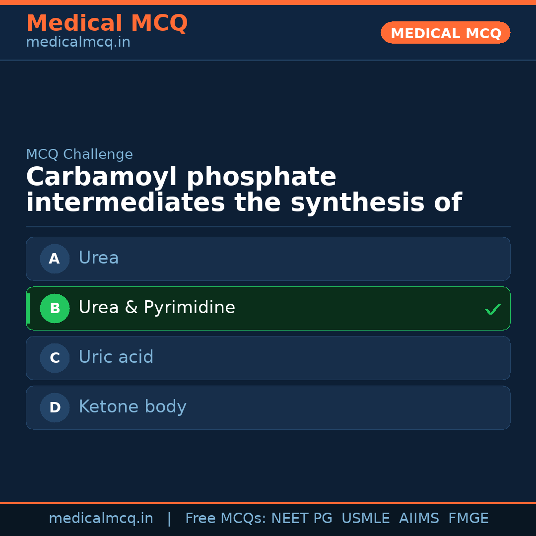Click "FMGE" in the footer

[468, 519]
